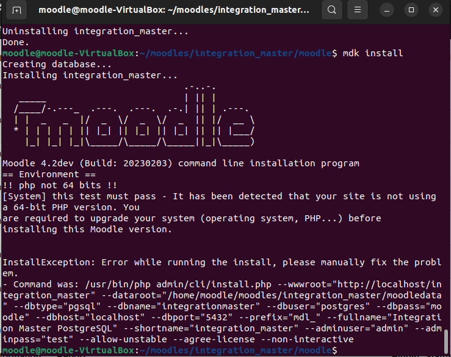Viewport: 451px width, 357px height.
Task: Maximize the terminal window
Action: click(411, 10)
